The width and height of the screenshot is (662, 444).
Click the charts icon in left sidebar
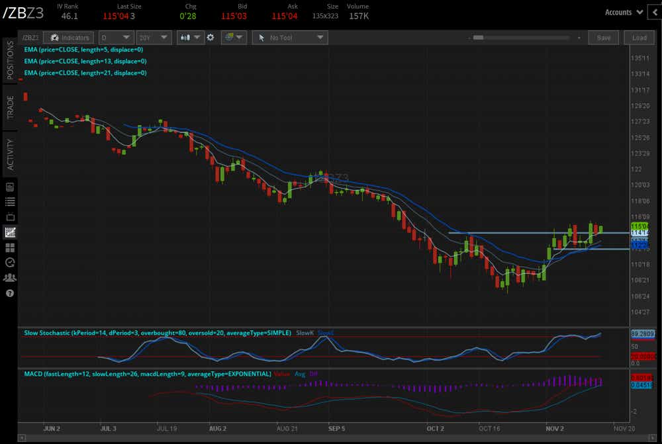coord(10,232)
